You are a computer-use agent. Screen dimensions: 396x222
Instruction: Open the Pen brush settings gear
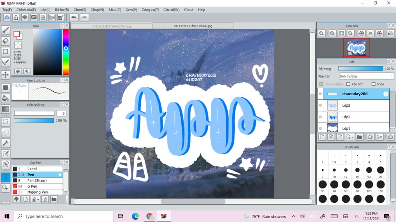coord(60,175)
